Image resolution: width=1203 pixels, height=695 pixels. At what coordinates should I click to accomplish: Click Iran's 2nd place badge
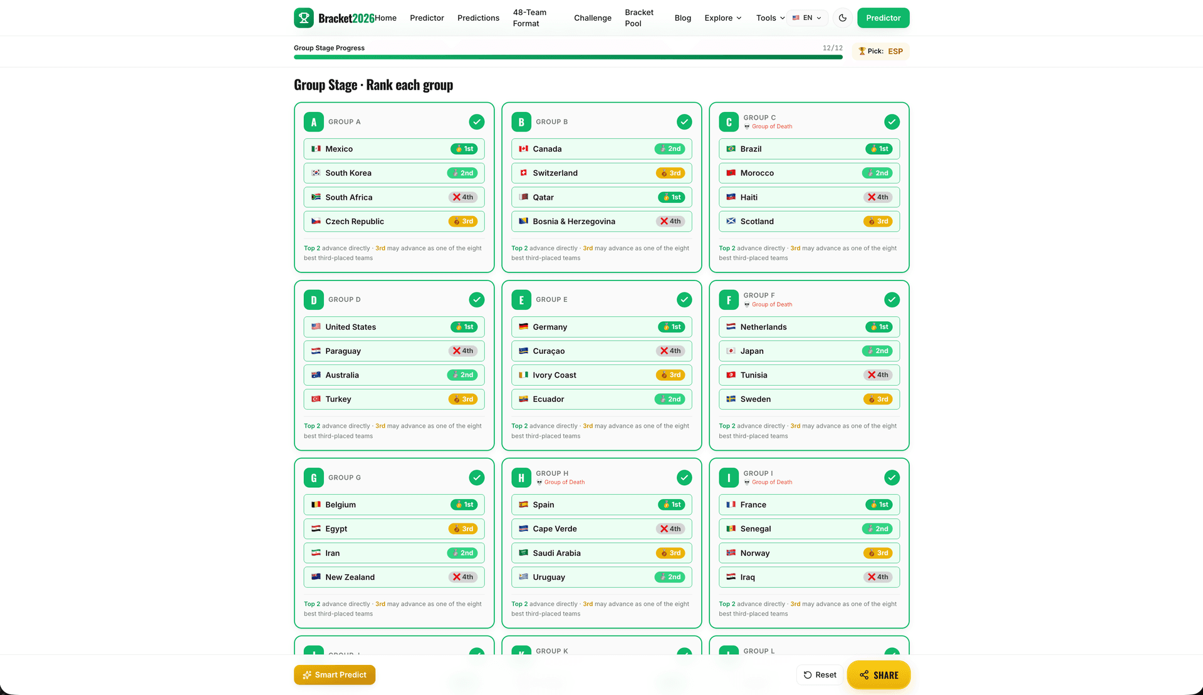(462, 553)
